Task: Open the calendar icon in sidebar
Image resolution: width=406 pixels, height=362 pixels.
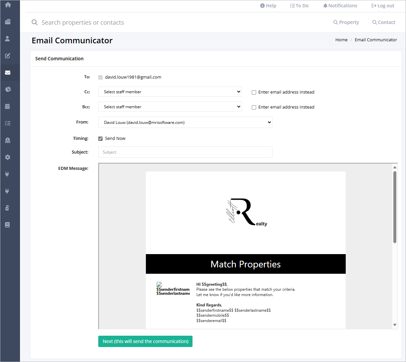Action: tap(8, 106)
